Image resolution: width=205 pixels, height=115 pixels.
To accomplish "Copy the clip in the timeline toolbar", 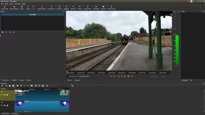I will [10, 86].
